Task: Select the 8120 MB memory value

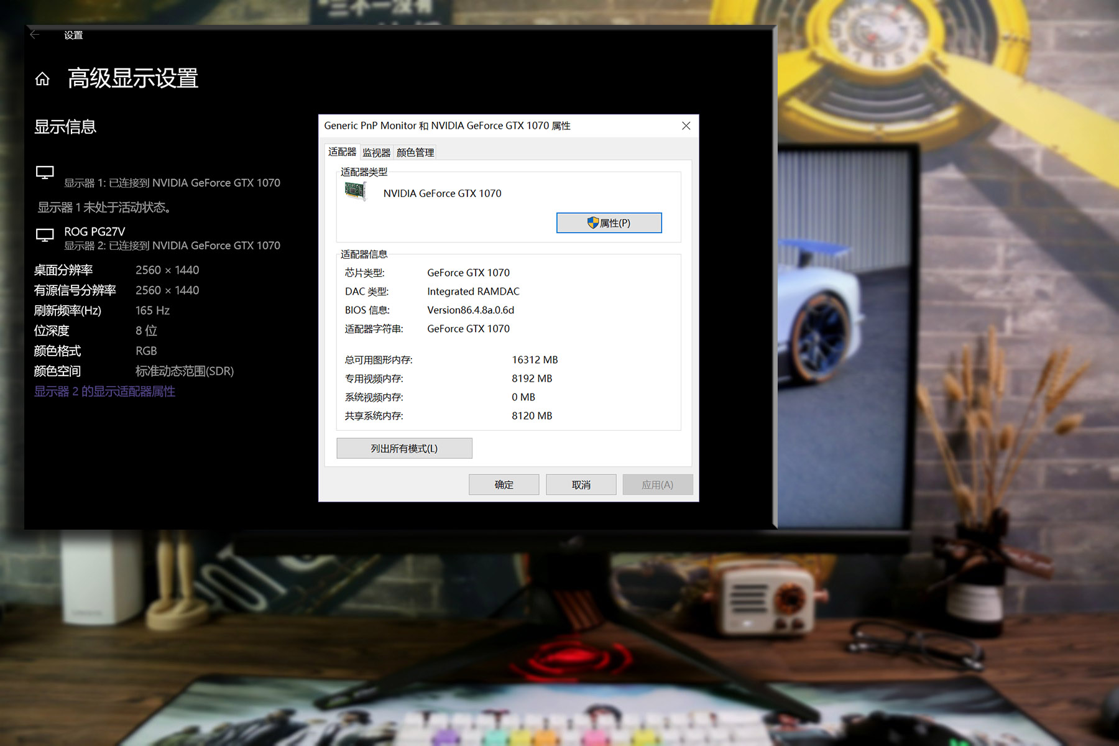Action: pos(532,416)
